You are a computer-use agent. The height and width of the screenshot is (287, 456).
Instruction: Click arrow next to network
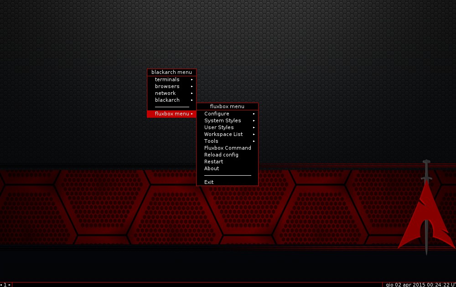[192, 93]
